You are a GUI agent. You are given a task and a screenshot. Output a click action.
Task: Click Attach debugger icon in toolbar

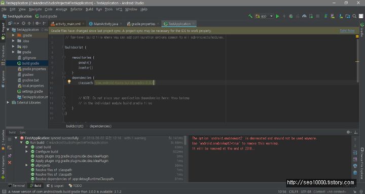coord(311,16)
